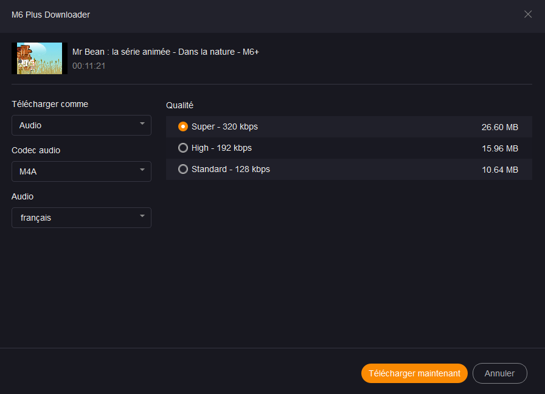Close the M6 Plus Downloader dialog
Viewport: 545px width, 394px height.
tap(528, 15)
